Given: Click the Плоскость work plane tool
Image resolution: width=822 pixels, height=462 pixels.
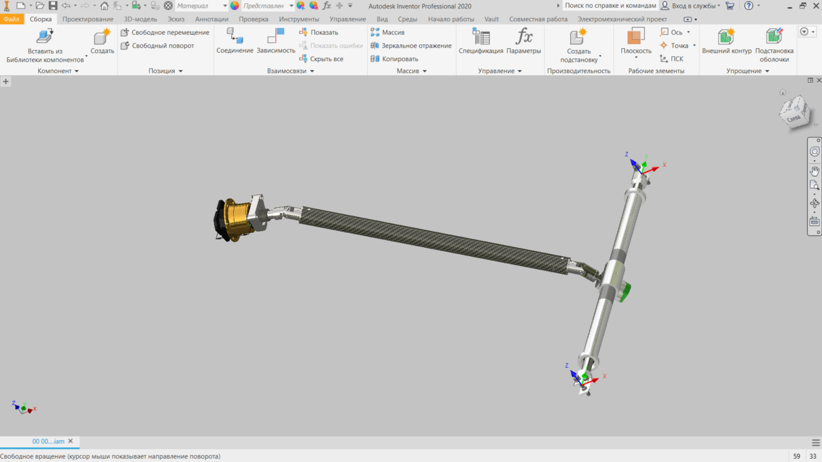Looking at the screenshot, I should pos(636,38).
